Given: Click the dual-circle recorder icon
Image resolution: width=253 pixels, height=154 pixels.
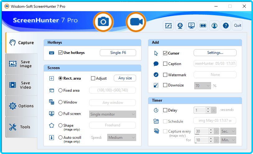Looking at the screenshot, I should tap(203, 25).
